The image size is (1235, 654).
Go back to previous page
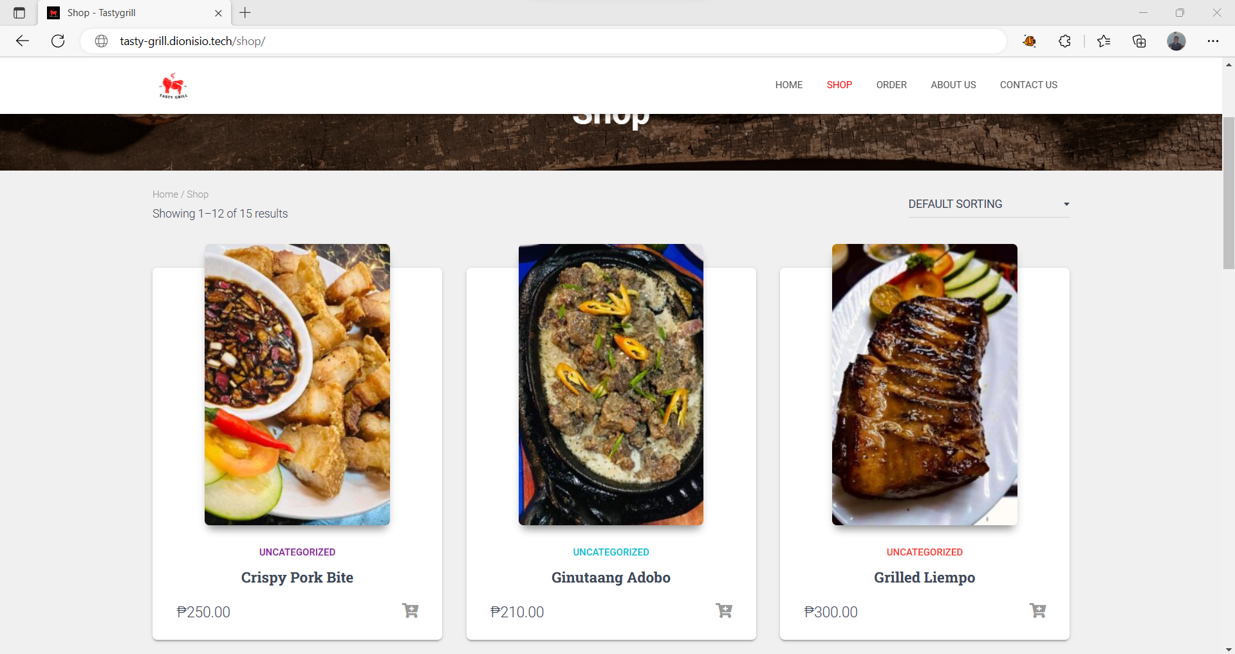(x=23, y=41)
